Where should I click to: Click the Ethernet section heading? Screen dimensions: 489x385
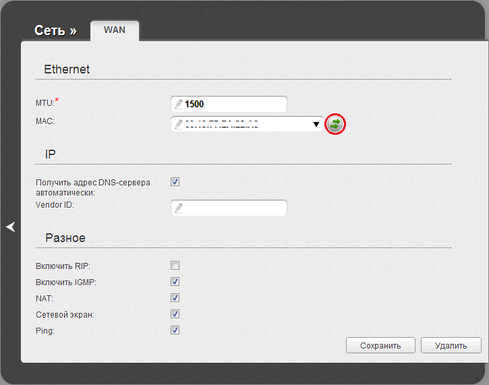tap(67, 69)
